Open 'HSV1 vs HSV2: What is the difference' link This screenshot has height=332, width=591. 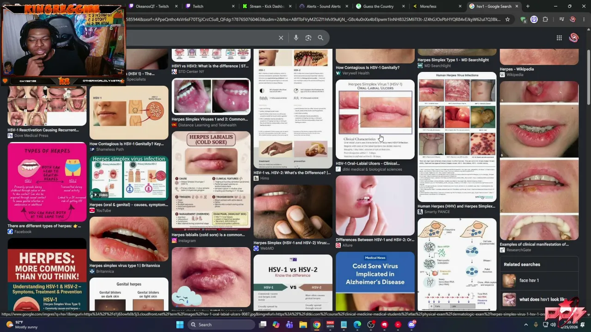point(210,66)
